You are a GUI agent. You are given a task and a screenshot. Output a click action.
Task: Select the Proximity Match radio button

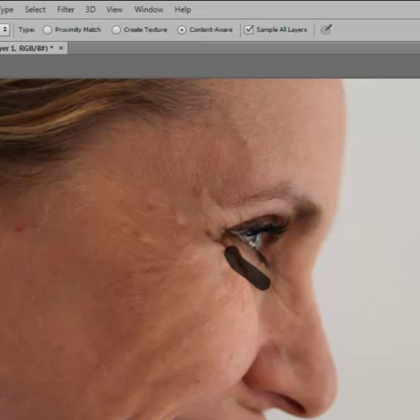[x=47, y=30]
